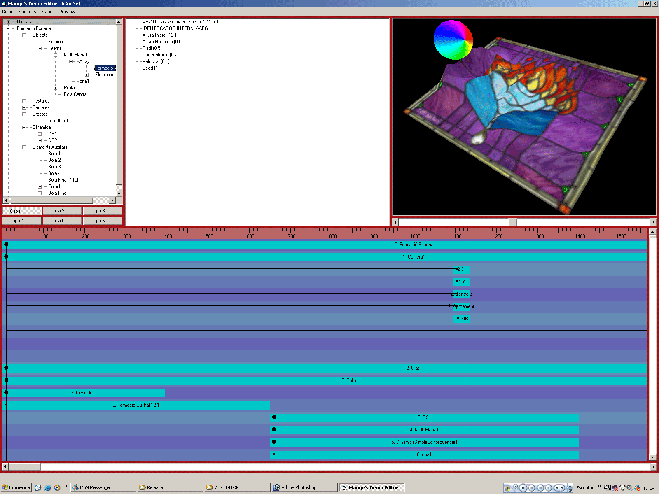This screenshot has width=659, height=494.
Task: Click media player play button in taskbar
Action: 523,488
